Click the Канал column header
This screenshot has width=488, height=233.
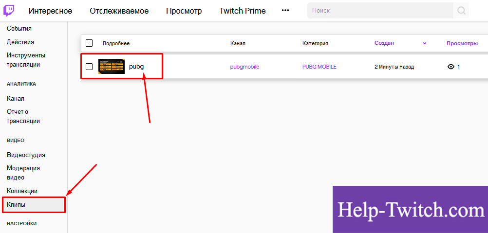click(238, 43)
